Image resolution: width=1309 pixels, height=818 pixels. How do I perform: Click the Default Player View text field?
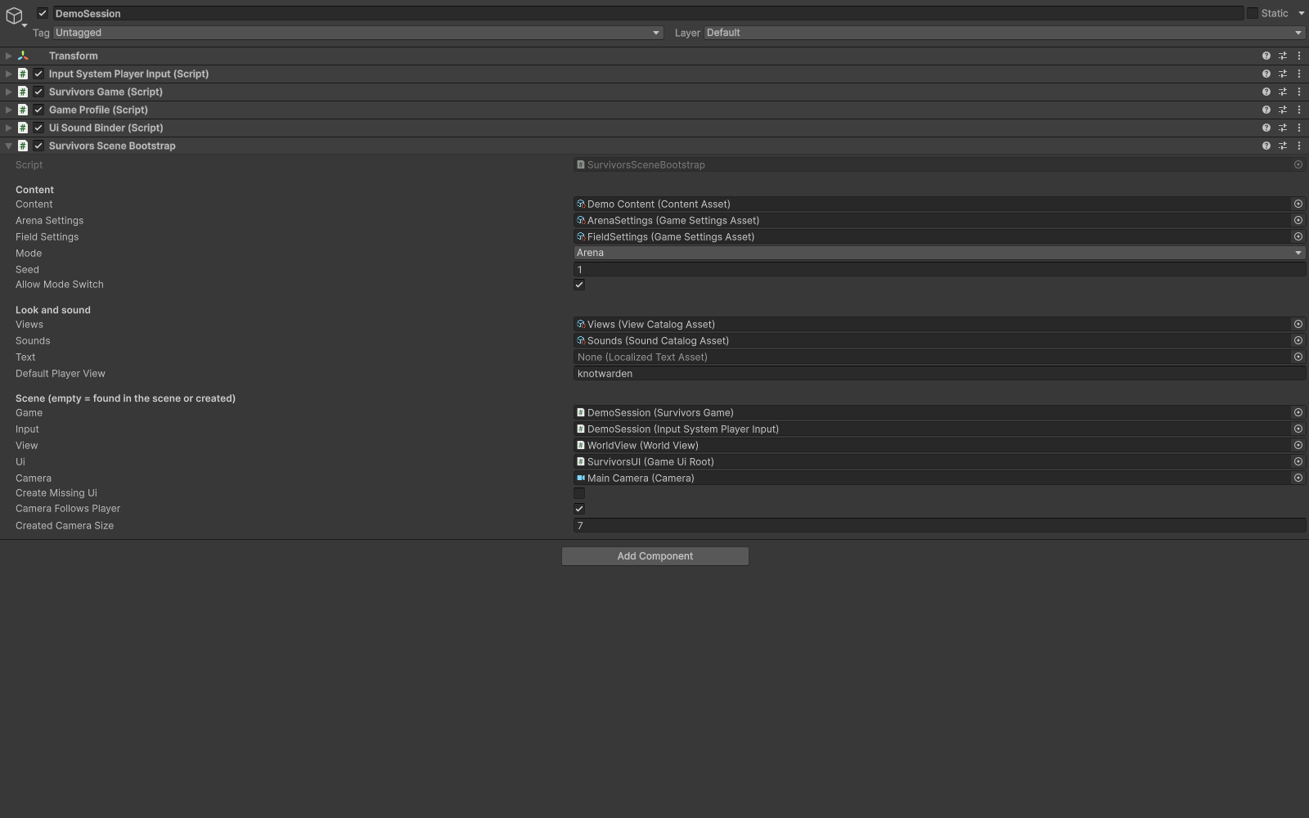click(939, 374)
